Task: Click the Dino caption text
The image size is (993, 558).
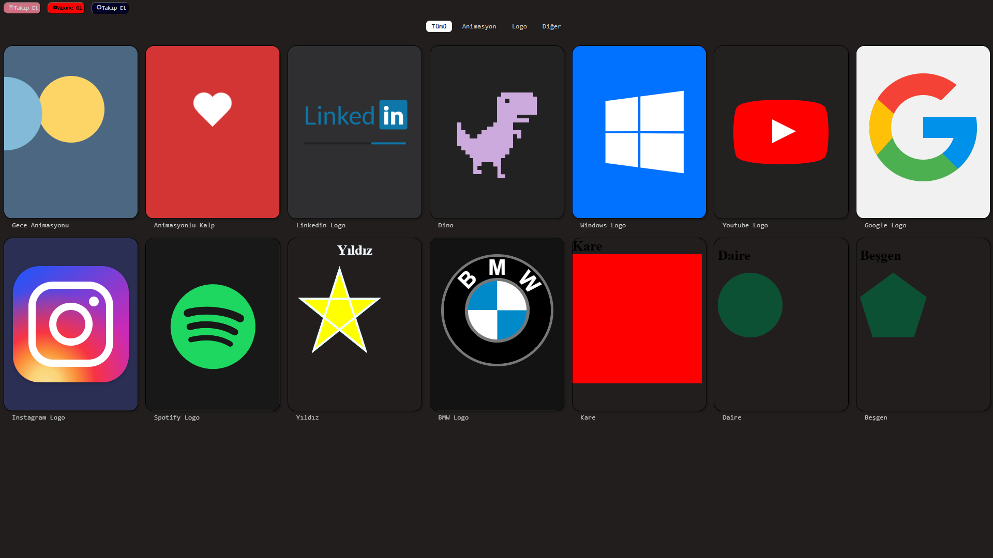Action: point(446,225)
